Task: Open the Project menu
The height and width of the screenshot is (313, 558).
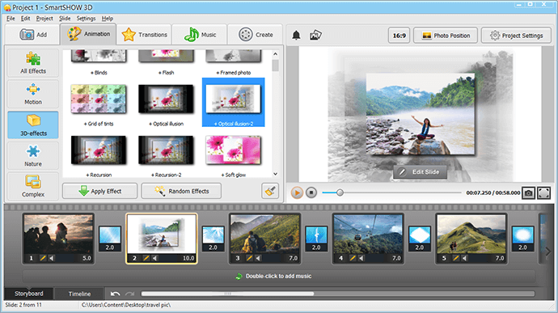Action: click(44, 18)
